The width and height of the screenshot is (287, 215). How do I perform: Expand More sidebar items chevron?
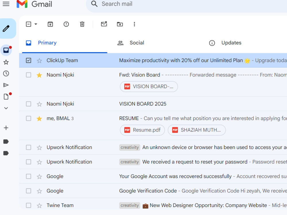tap(6, 108)
